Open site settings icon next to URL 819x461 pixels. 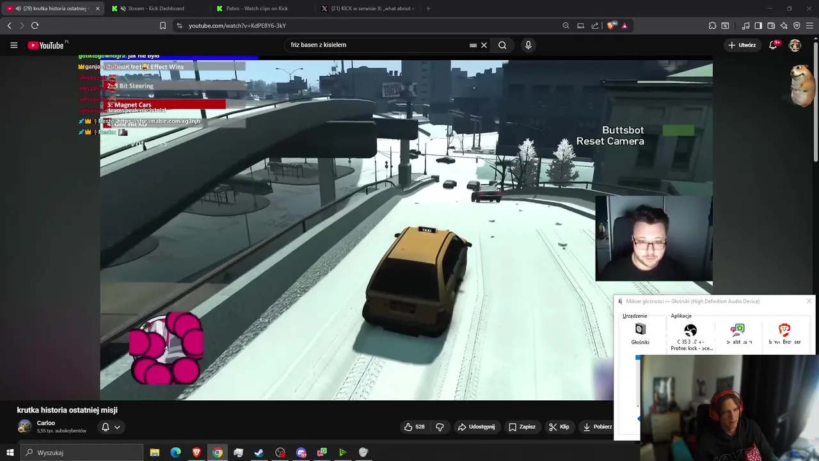click(x=179, y=26)
